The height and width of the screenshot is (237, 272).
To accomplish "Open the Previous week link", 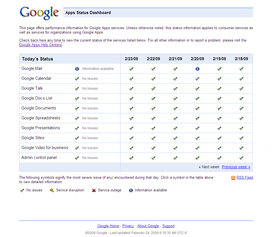I will pos(236,167).
